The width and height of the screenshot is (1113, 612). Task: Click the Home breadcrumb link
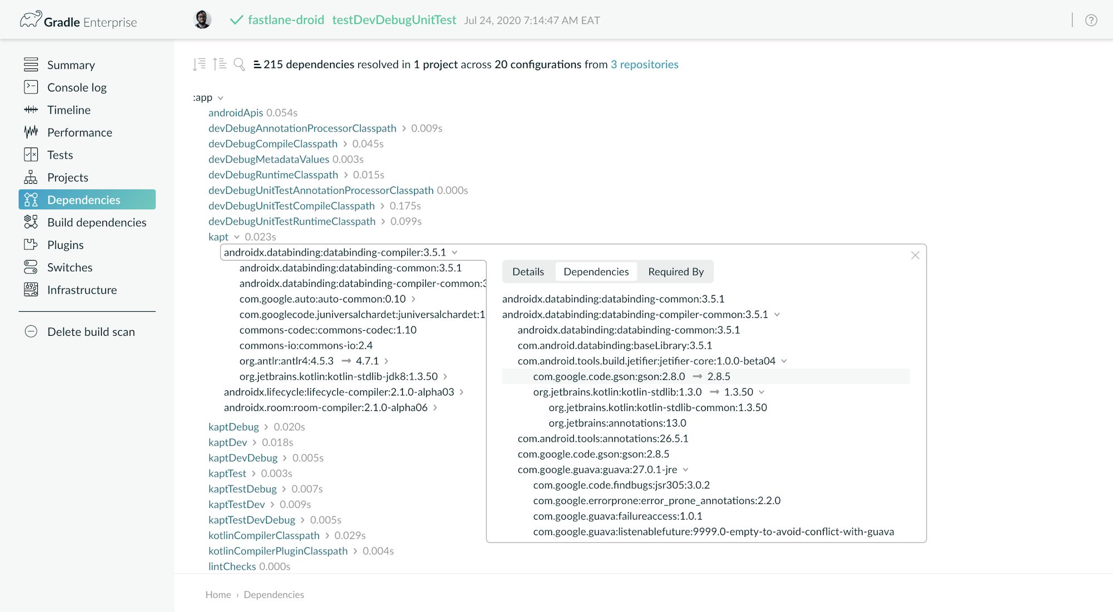(218, 594)
